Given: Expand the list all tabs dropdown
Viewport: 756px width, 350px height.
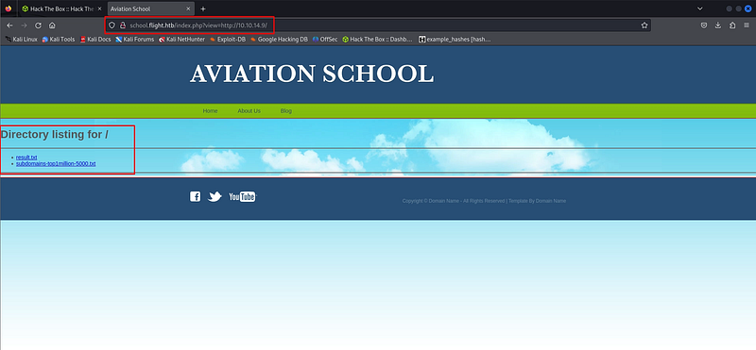Looking at the screenshot, I should point(700,8).
